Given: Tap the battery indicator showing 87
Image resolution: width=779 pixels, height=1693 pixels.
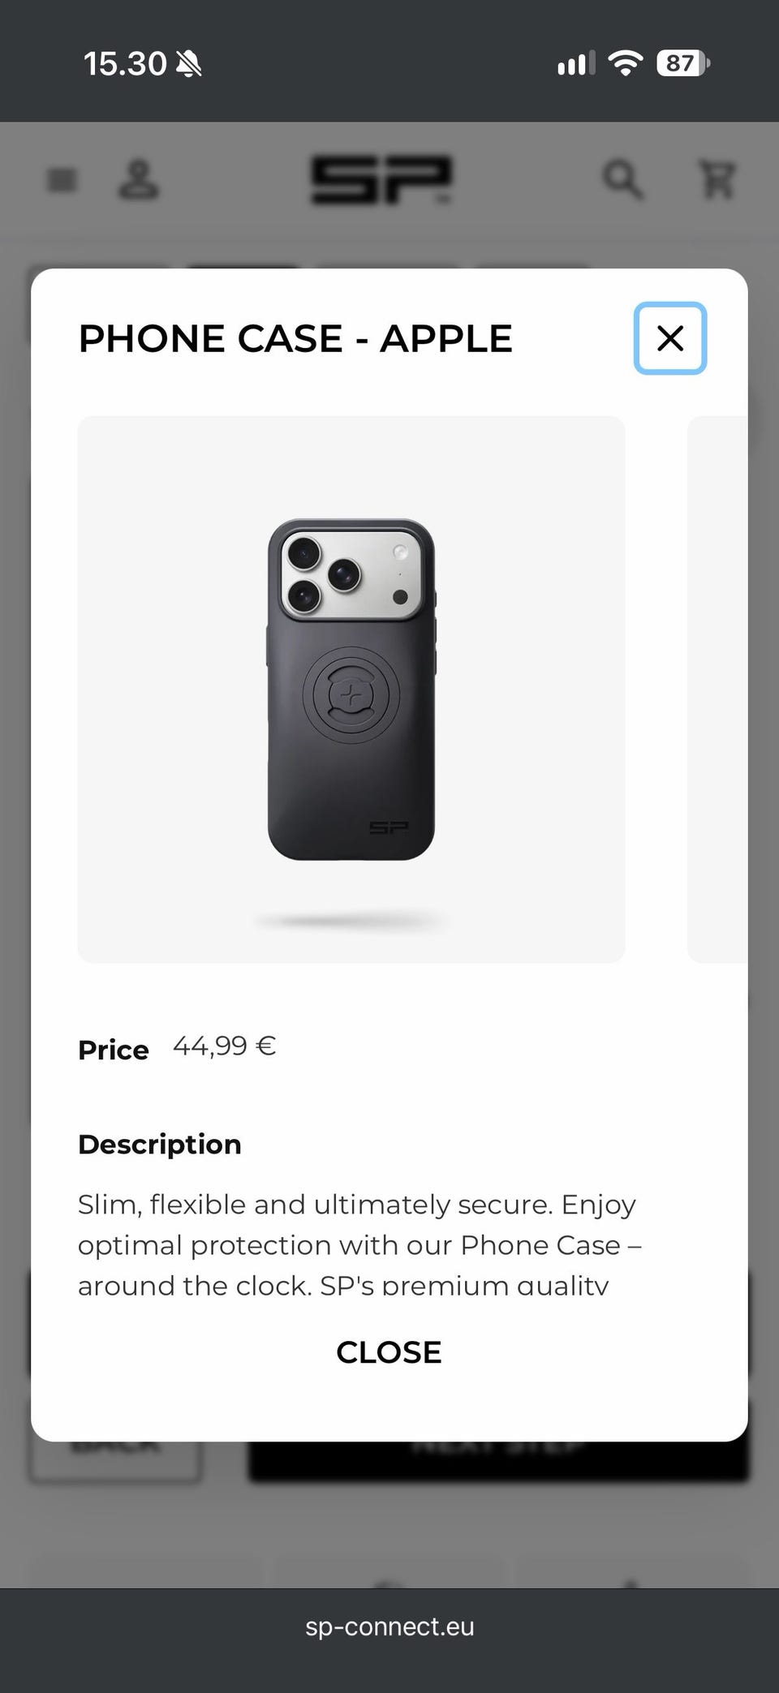Looking at the screenshot, I should (683, 63).
